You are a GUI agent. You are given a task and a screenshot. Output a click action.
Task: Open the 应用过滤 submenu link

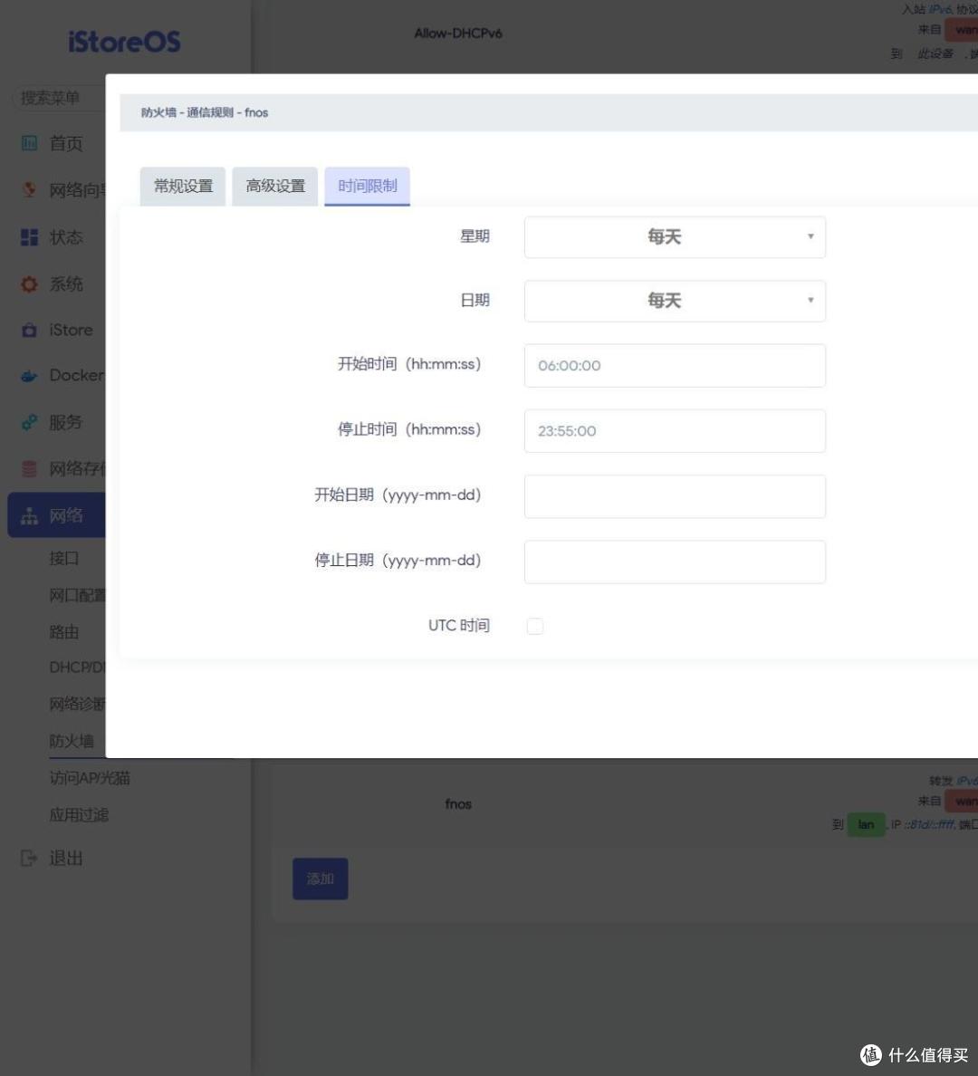tap(79, 815)
